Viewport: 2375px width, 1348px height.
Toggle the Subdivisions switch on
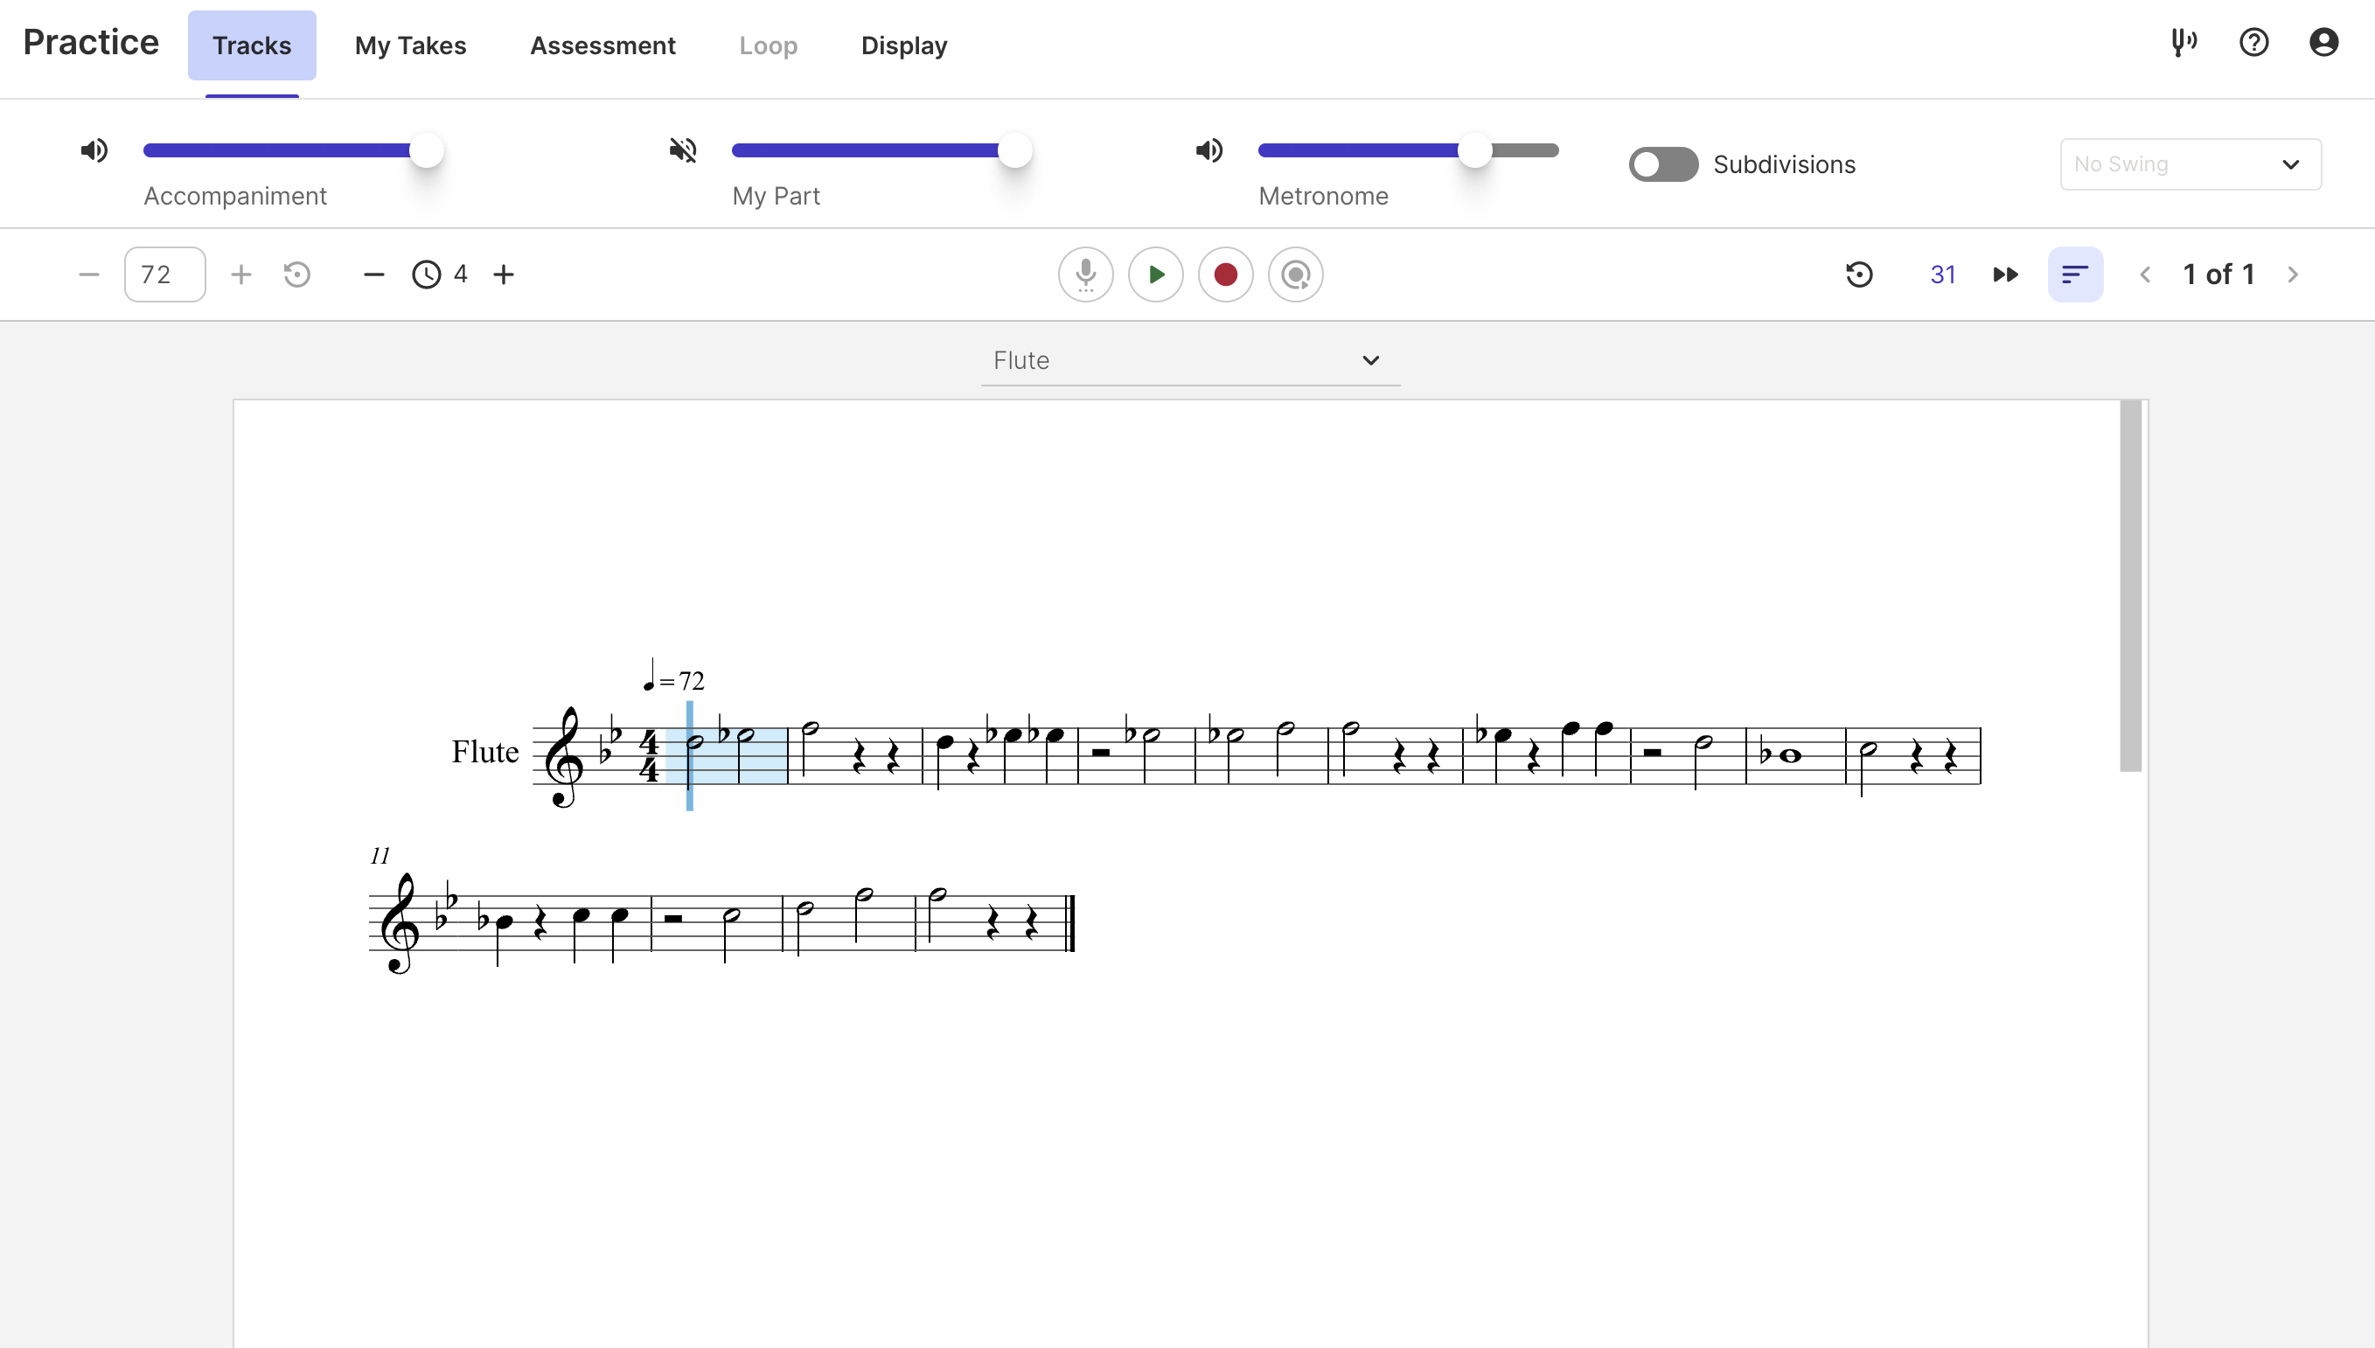tap(1661, 163)
